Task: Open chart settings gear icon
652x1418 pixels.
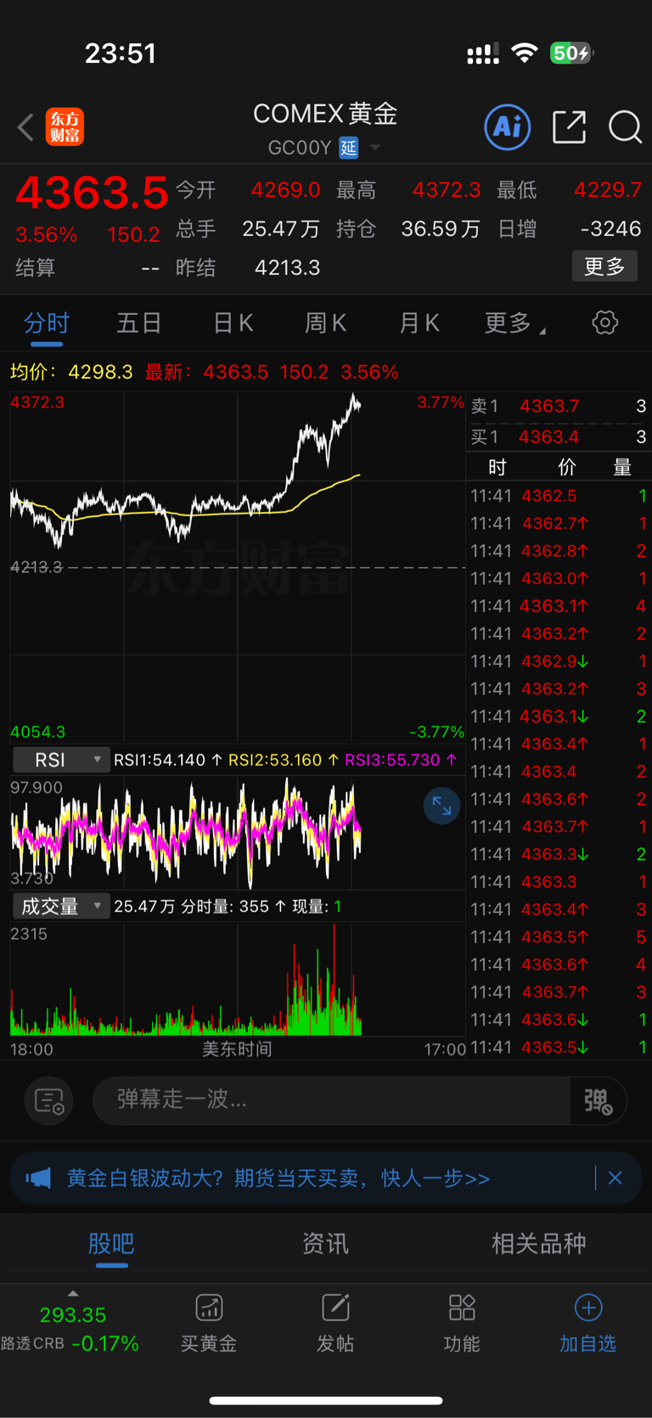Action: [605, 323]
